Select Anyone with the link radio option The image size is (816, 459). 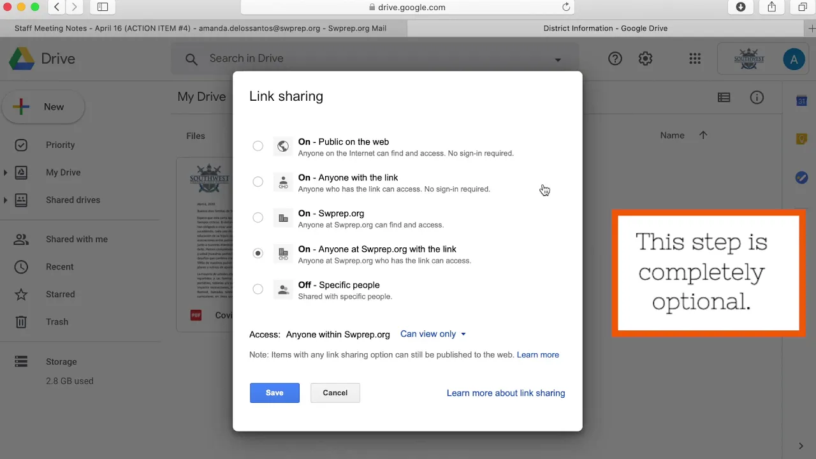tap(258, 182)
